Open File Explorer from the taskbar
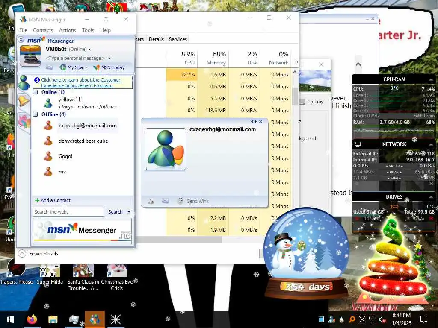438x328 pixels. (53, 319)
